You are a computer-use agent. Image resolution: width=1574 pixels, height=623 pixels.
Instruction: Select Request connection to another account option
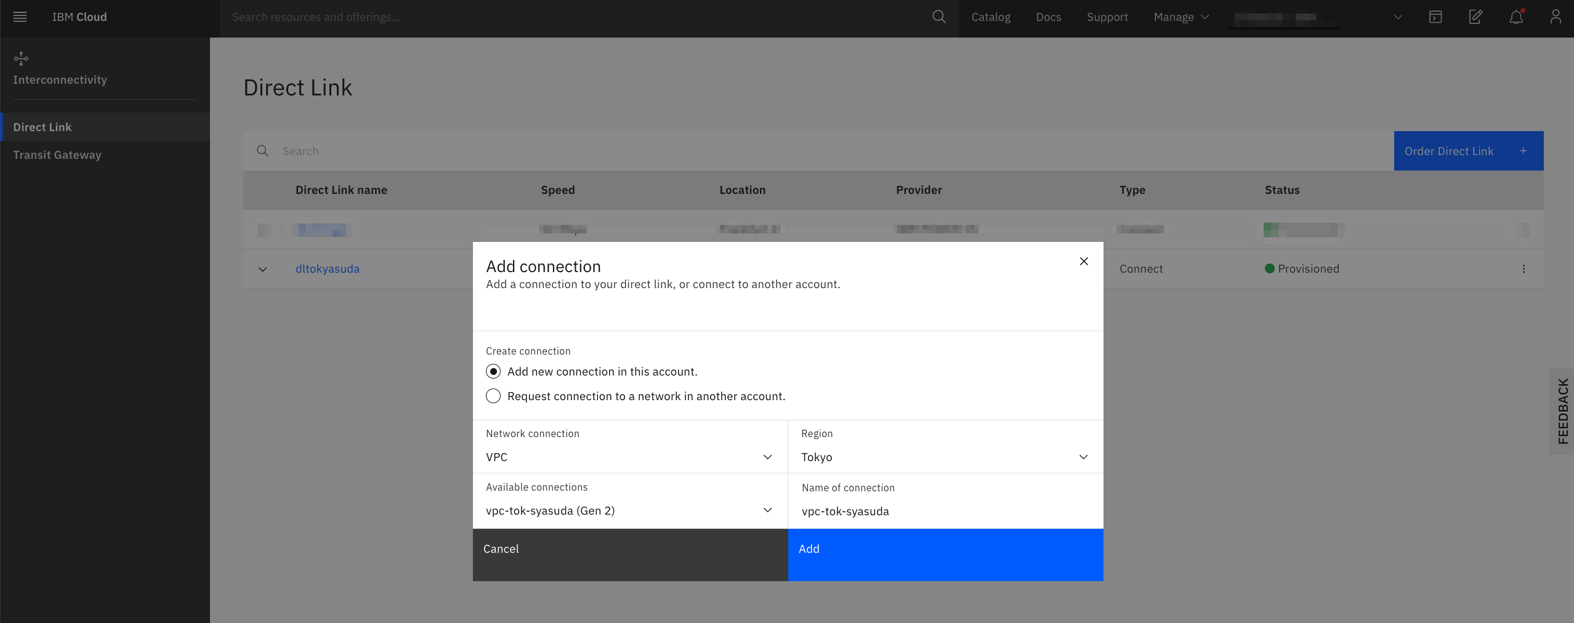(x=493, y=396)
